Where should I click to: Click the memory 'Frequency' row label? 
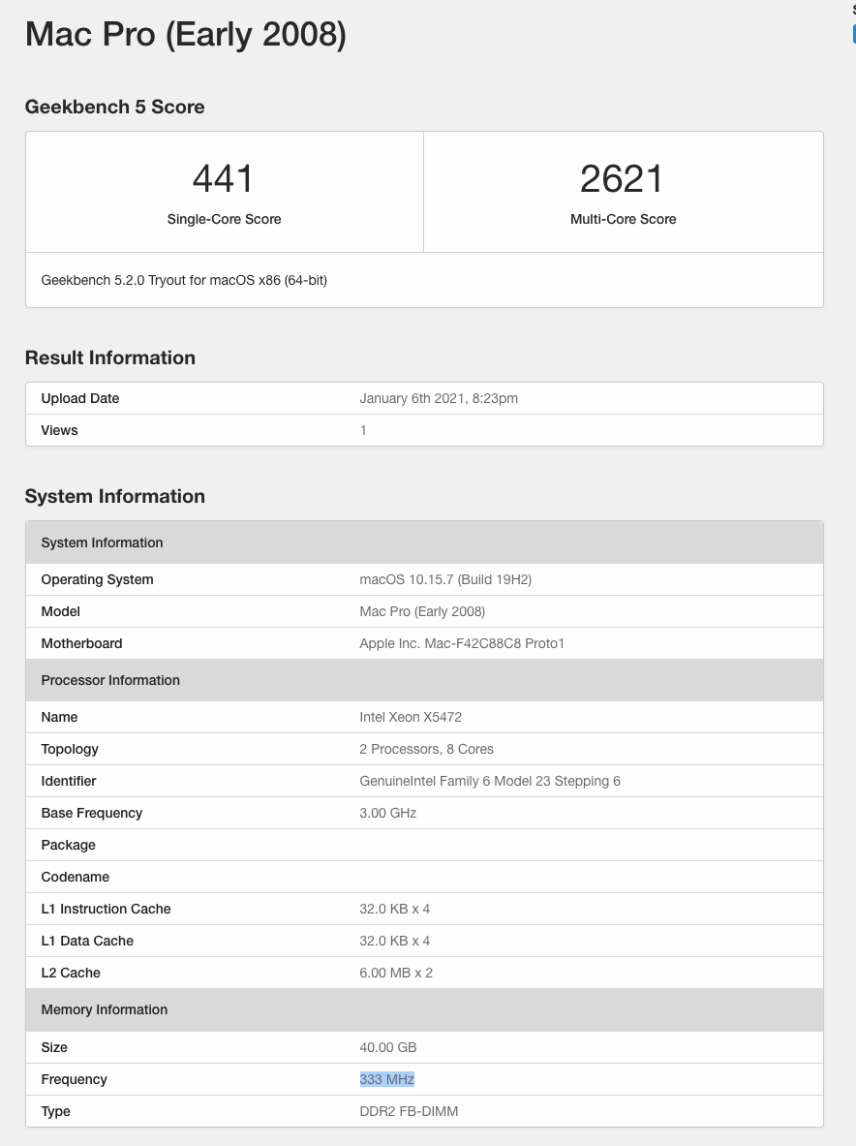click(x=74, y=1079)
